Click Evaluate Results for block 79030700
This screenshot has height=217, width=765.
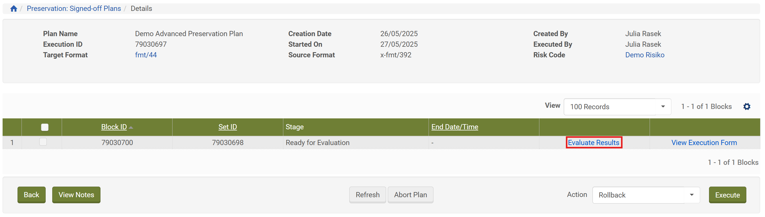point(593,142)
